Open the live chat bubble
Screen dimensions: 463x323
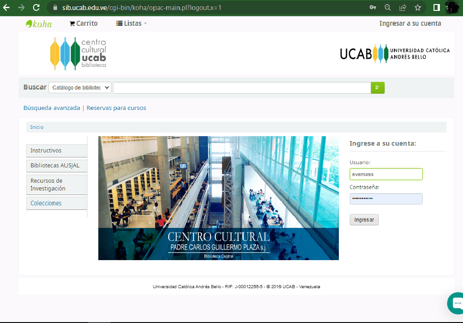pos(456,303)
